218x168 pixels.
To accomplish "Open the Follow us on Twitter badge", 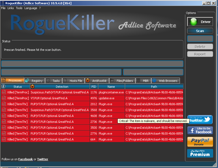I will click(200, 119).
